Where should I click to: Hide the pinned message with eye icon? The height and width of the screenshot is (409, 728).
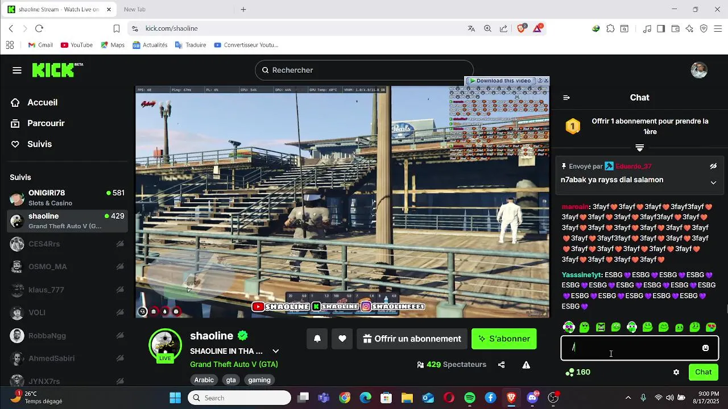click(713, 166)
